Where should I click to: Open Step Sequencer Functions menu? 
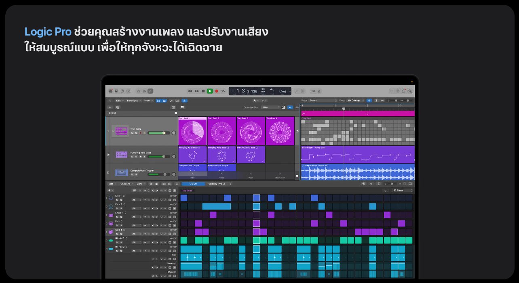coord(126,184)
